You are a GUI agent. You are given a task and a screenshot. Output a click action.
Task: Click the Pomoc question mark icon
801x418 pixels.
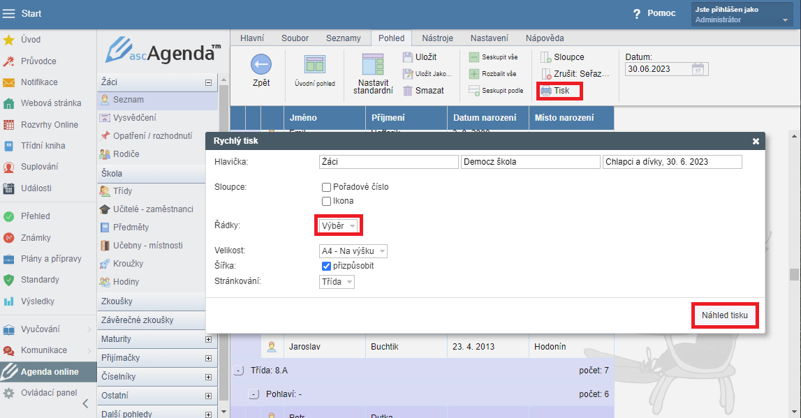click(636, 14)
